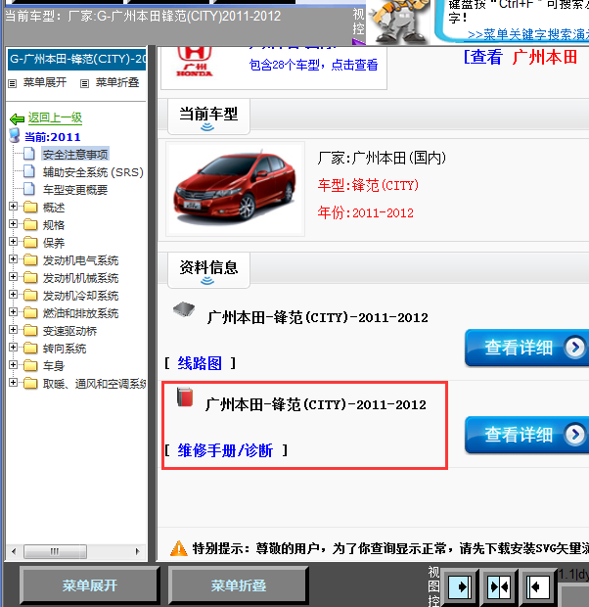Click the 返回上一级 link

[55, 117]
